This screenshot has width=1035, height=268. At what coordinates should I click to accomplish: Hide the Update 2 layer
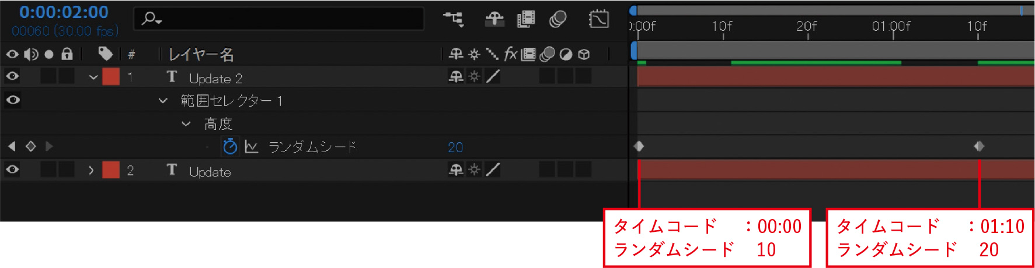pyautogui.click(x=12, y=76)
